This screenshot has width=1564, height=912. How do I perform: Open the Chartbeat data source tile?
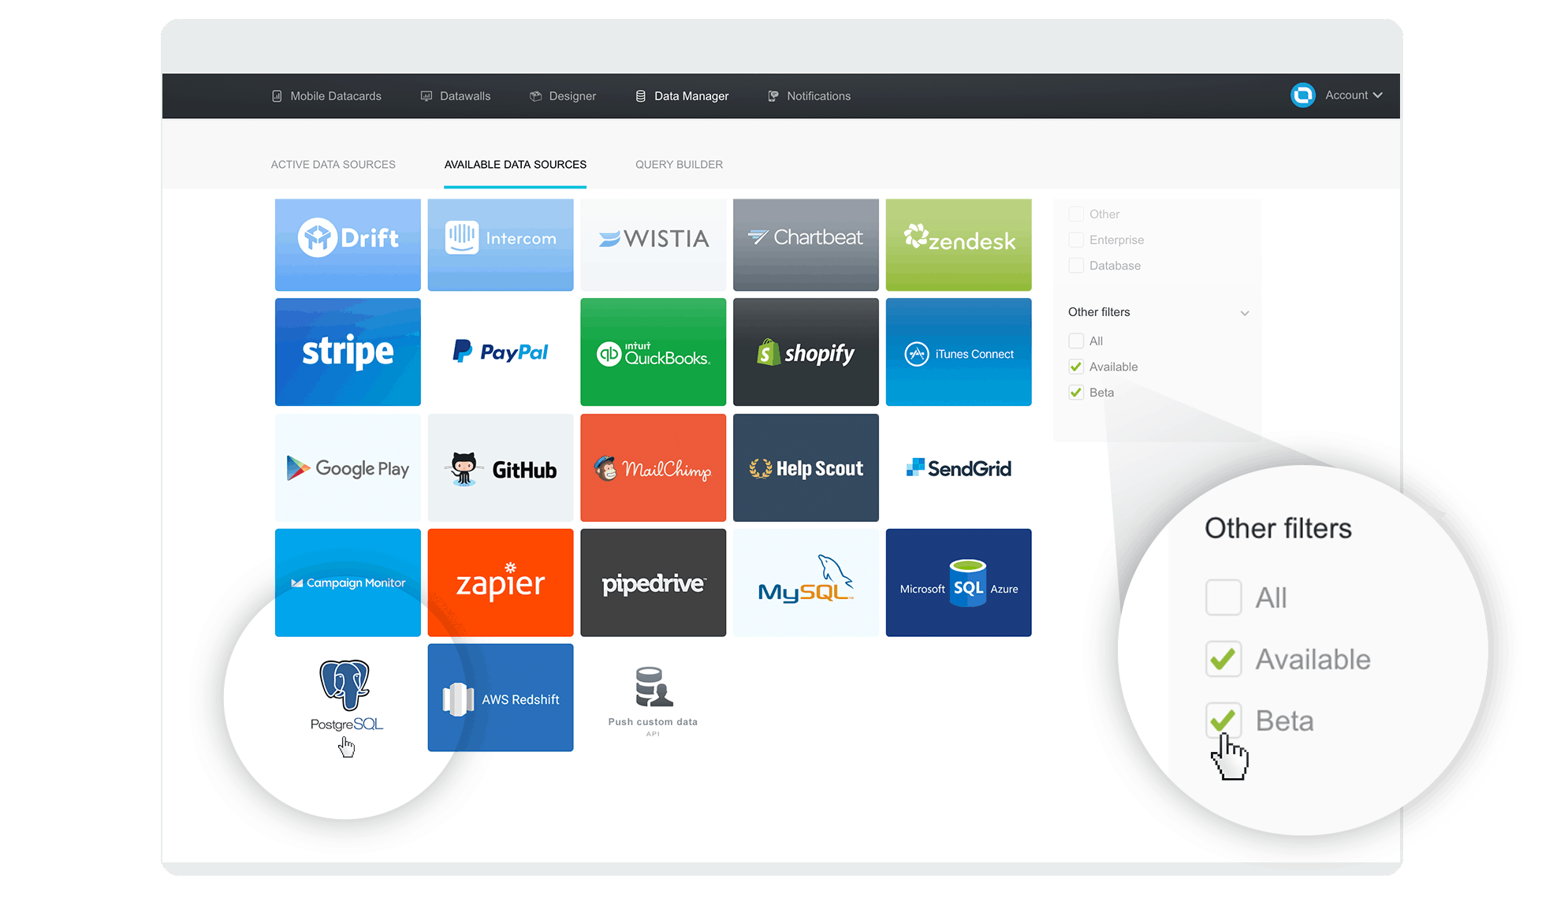[x=806, y=244]
